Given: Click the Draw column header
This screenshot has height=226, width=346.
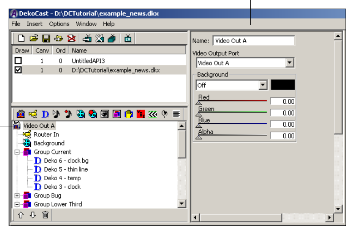Looking at the screenshot, I should click(22, 50).
